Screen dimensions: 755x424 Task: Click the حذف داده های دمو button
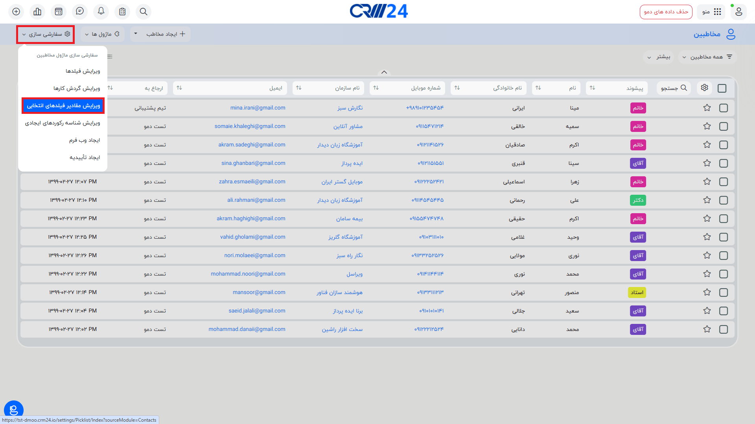666,12
